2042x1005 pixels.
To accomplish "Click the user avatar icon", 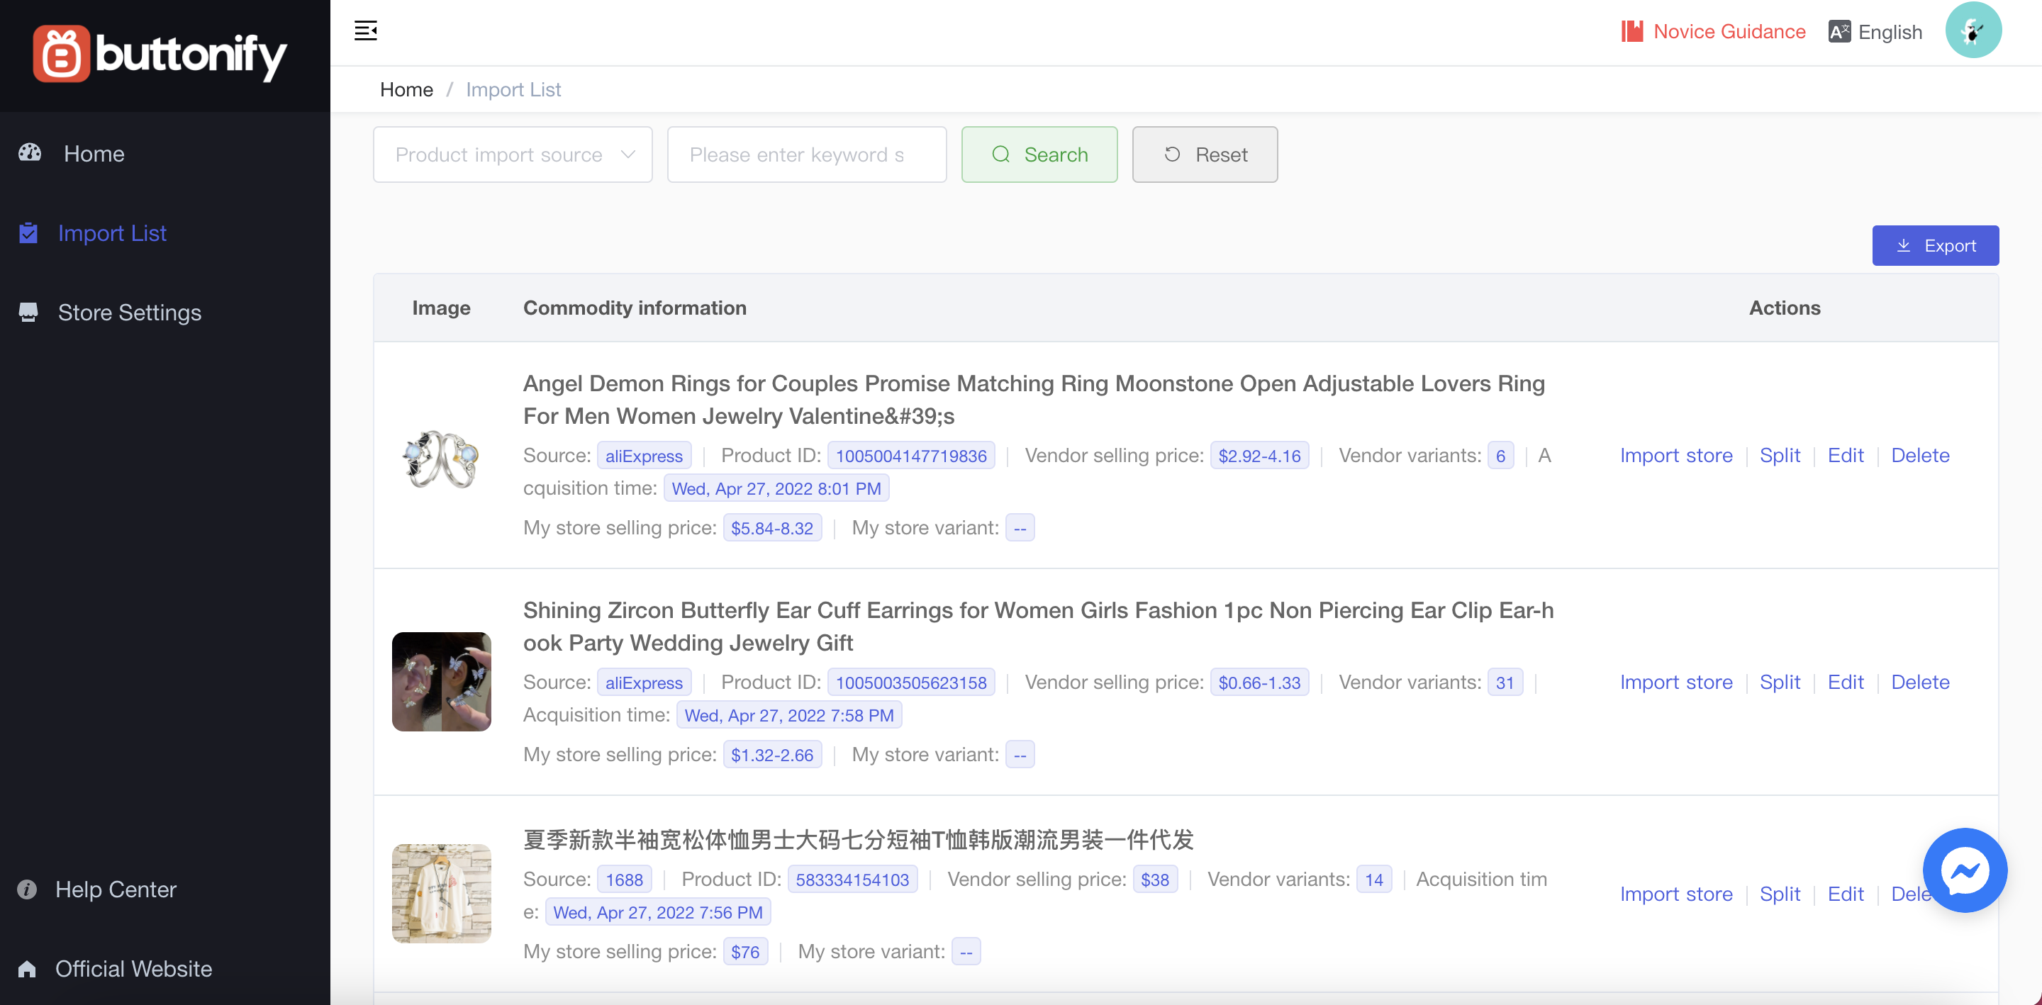I will 1973,31.
